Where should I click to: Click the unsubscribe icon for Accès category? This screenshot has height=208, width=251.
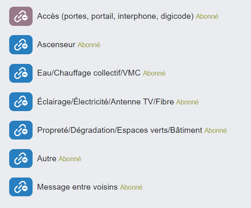click(x=21, y=16)
